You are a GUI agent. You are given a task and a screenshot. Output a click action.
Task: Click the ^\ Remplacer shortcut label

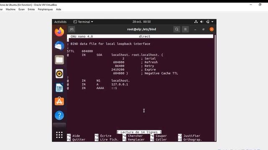[134, 140]
